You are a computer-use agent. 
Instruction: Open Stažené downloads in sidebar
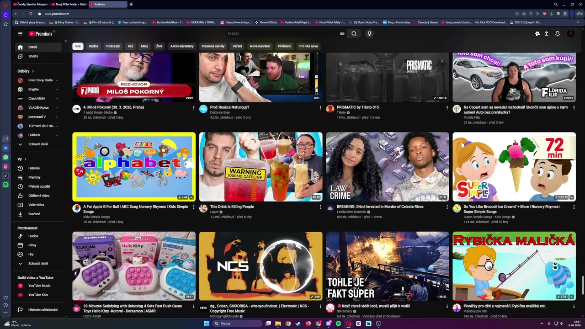tap(38, 214)
